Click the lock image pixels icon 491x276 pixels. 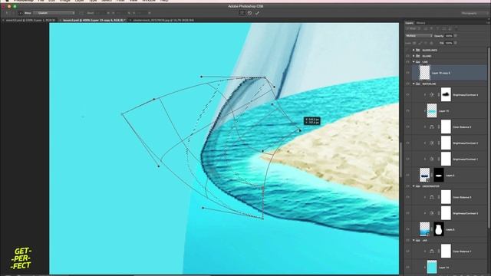click(420, 43)
